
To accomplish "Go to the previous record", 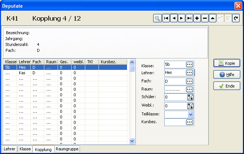I will click(x=173, y=18).
